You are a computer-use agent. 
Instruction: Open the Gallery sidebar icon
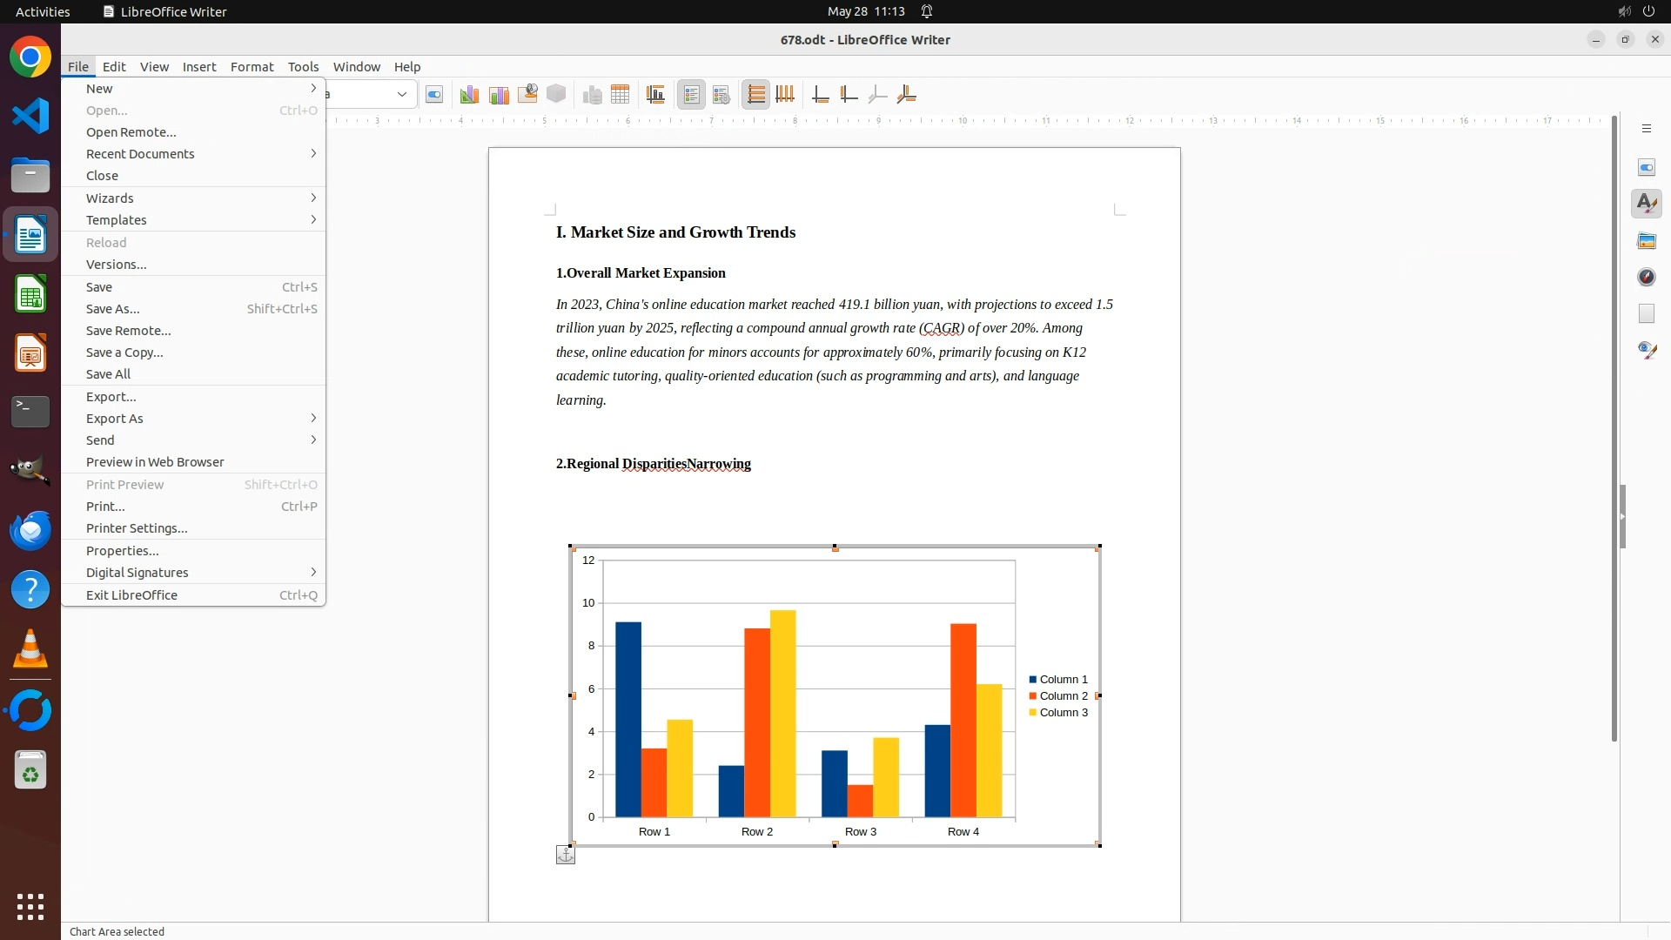pos(1646,240)
